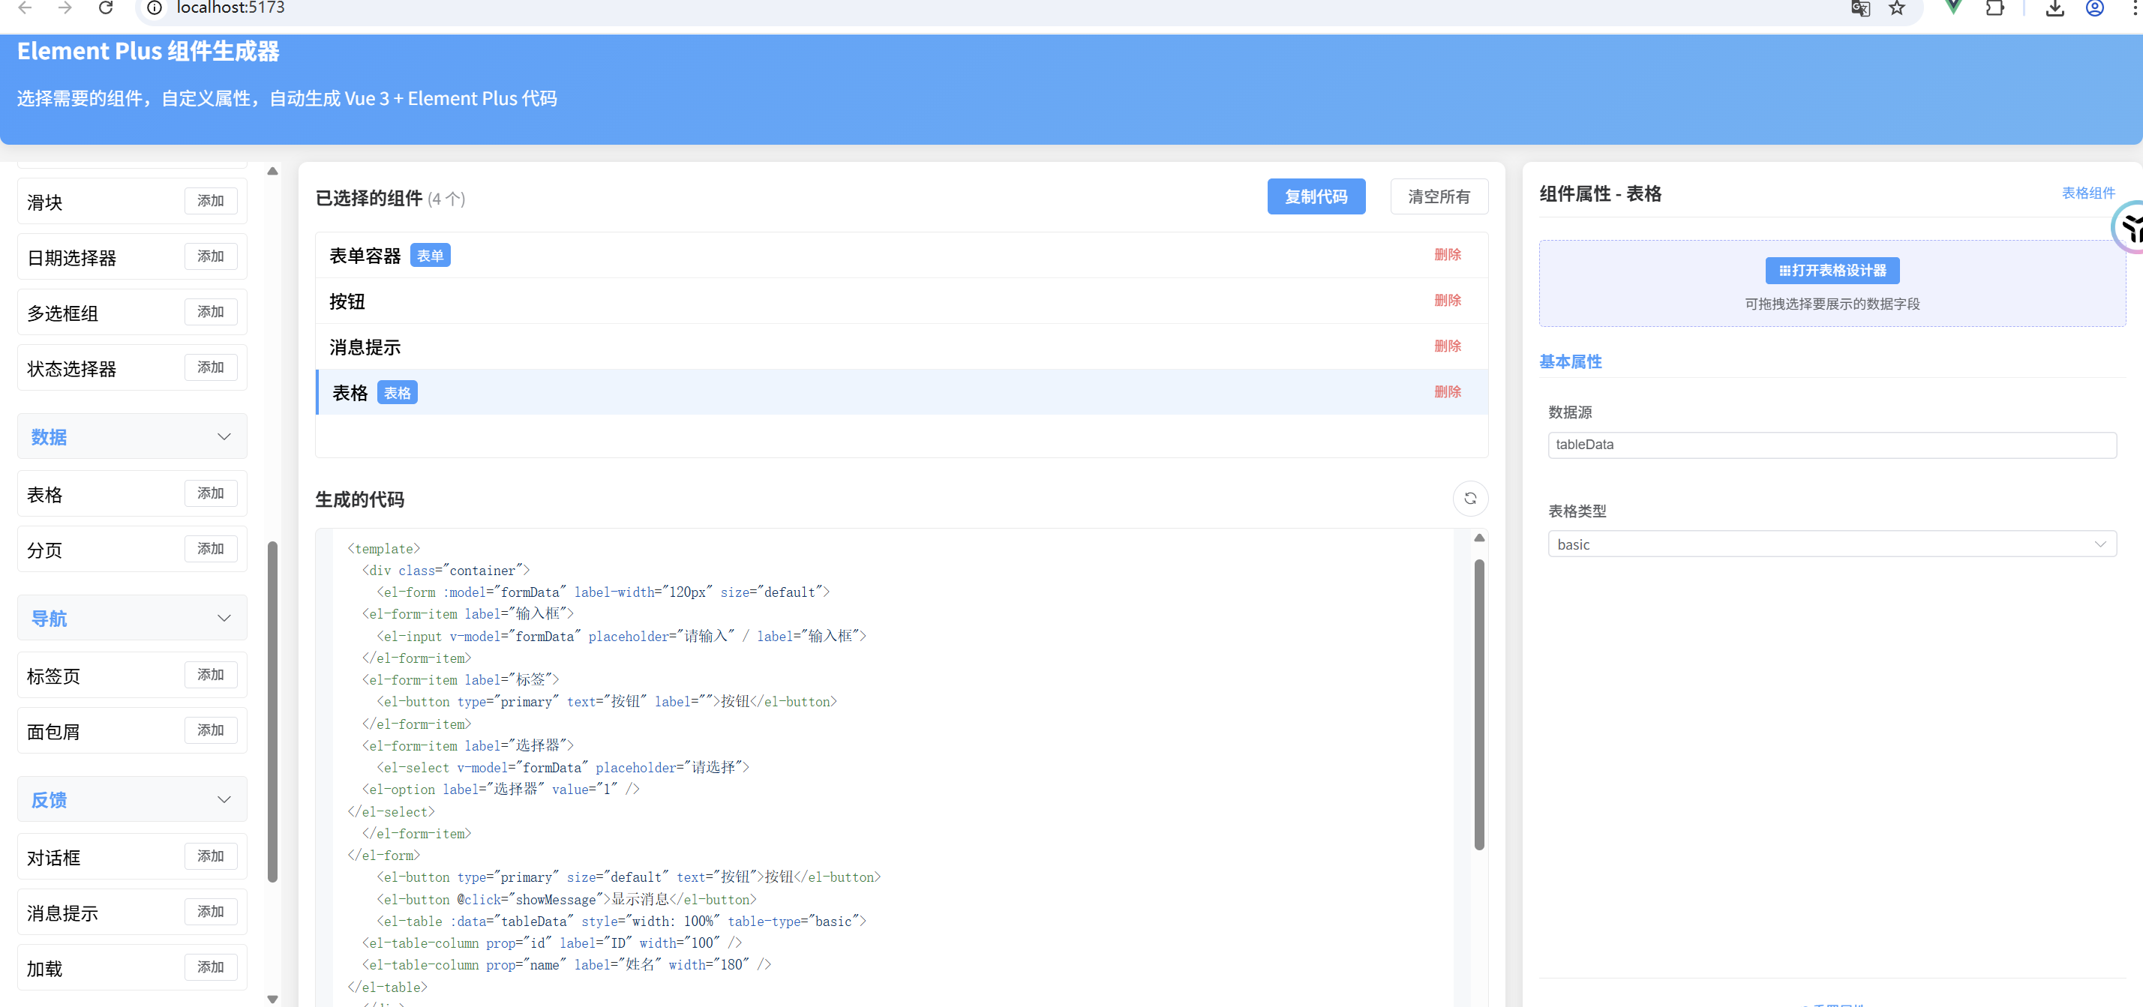The height and width of the screenshot is (1007, 2143).
Task: Select the 消息提示 row in selected list
Action: click(x=901, y=346)
